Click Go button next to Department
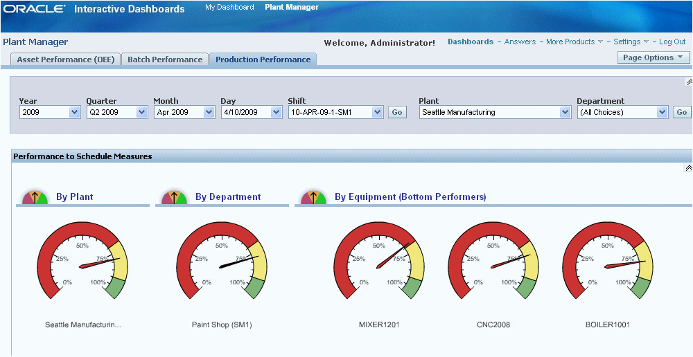The width and height of the screenshot is (693, 357). click(681, 113)
